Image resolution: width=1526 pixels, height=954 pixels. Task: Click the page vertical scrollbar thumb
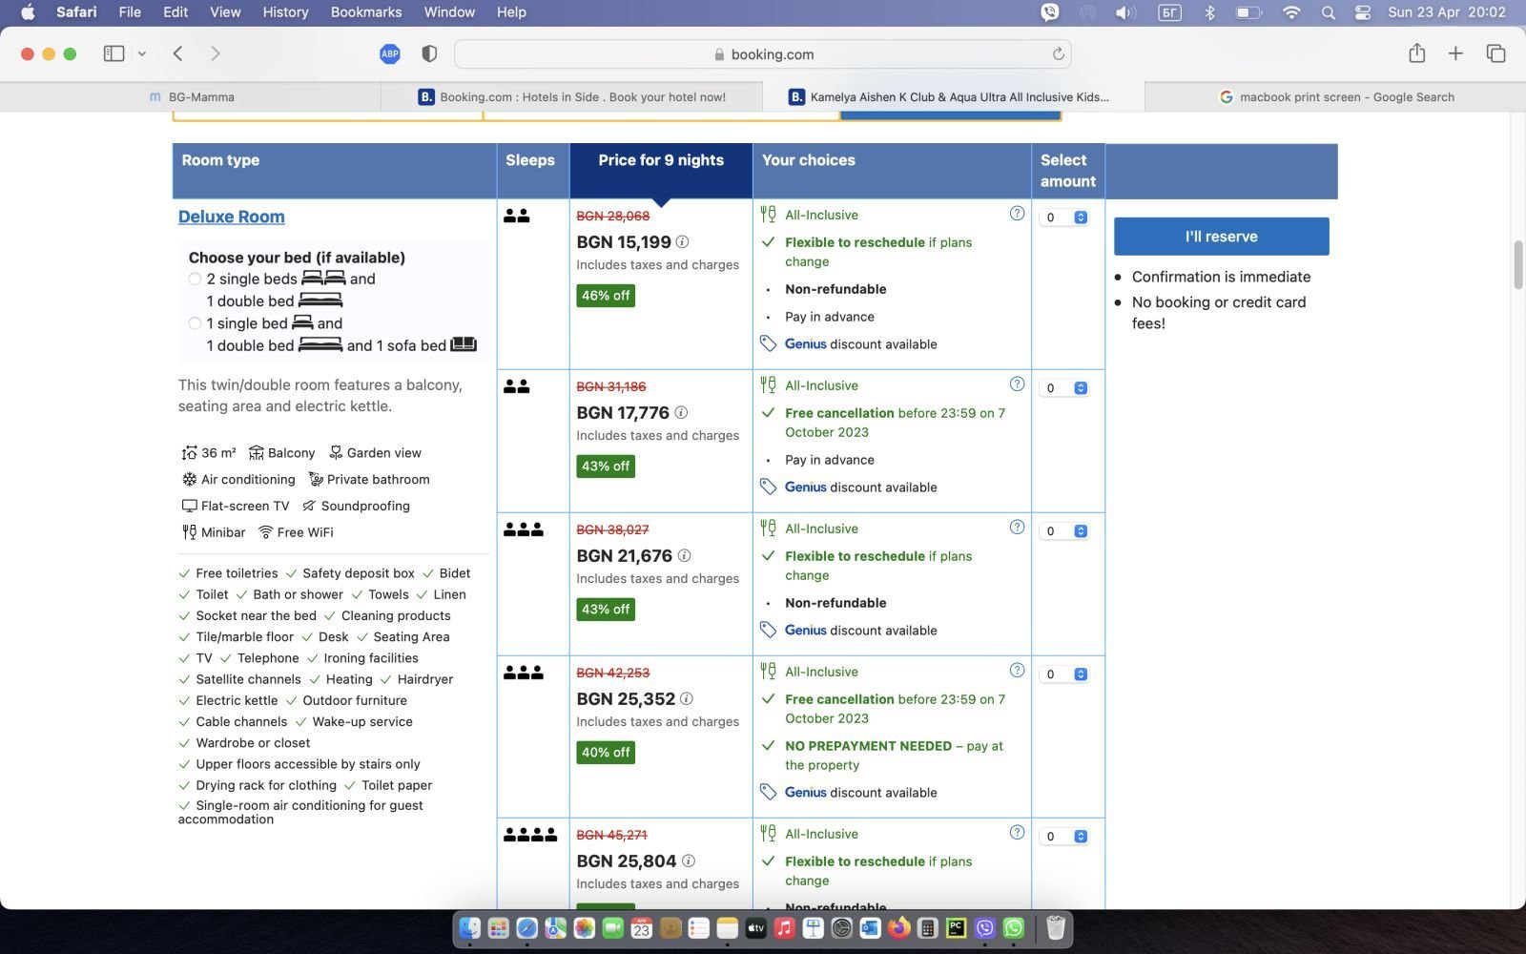pyautogui.click(x=1518, y=265)
